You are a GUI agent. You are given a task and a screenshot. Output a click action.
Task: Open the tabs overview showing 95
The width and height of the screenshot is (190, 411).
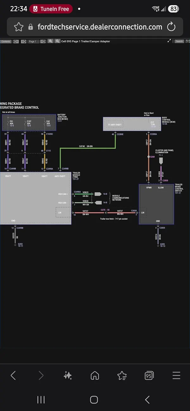coord(149,376)
